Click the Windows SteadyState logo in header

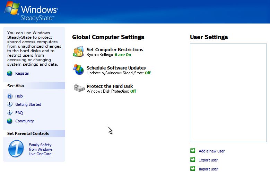pyautogui.click(x=31, y=12)
